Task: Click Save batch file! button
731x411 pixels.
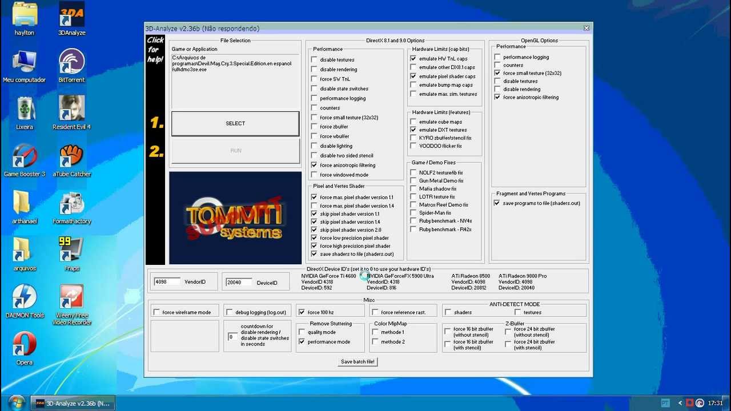Action: tap(358, 362)
